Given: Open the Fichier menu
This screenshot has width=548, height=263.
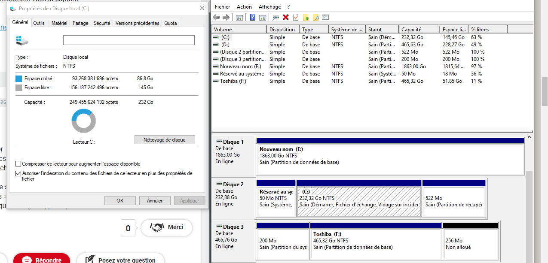Looking at the screenshot, I should (x=222, y=7).
